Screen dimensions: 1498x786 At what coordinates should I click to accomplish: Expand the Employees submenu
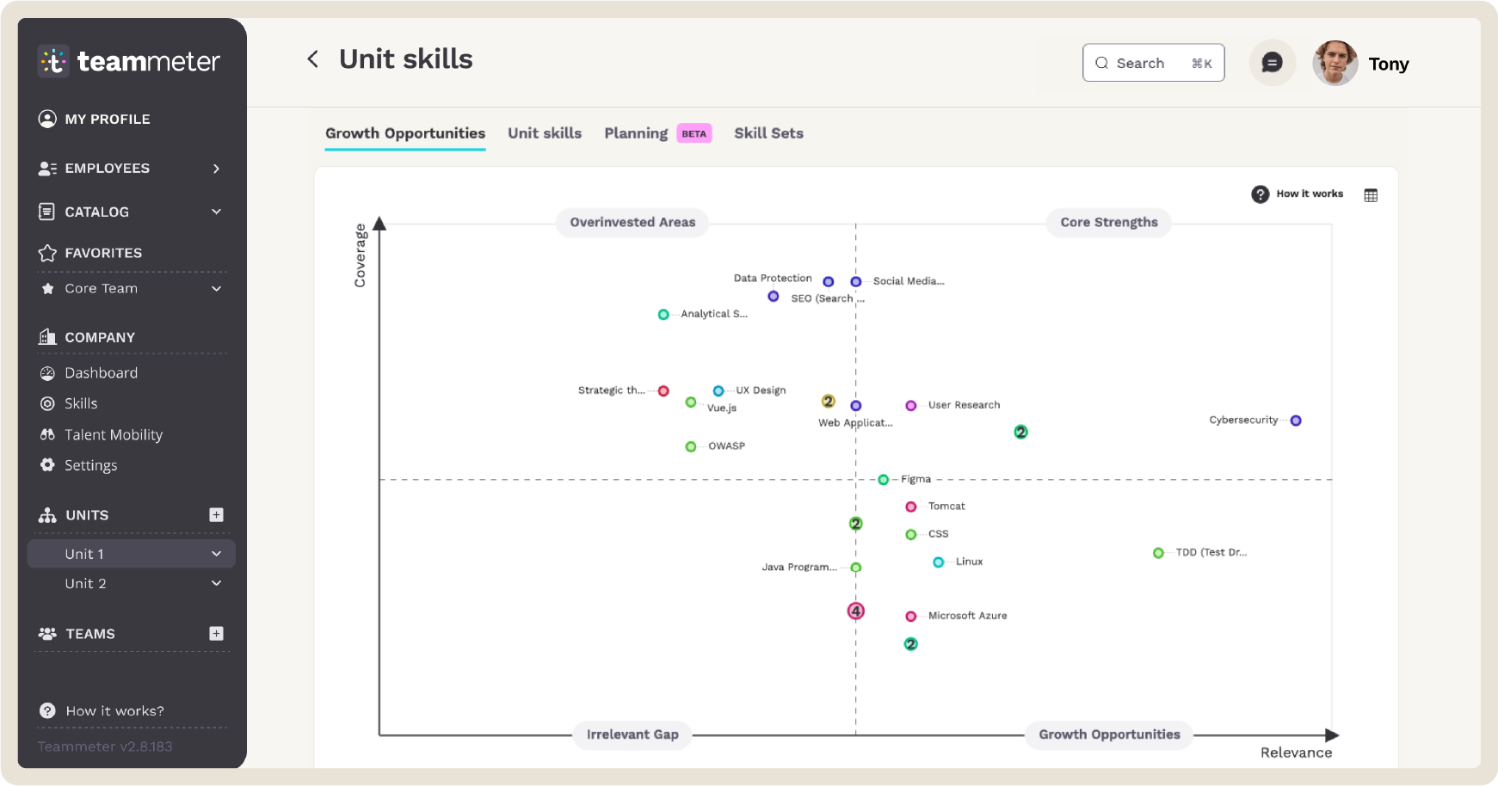[216, 169]
